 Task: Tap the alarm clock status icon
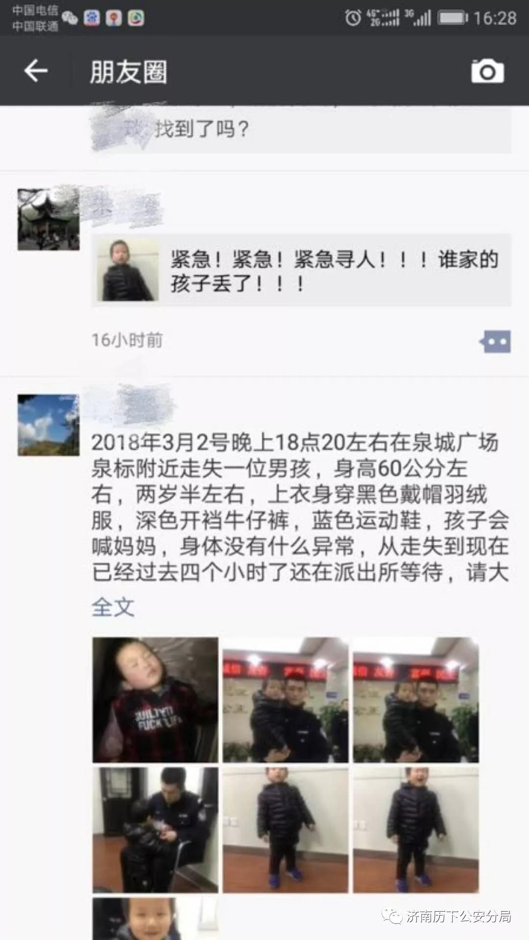click(x=353, y=18)
